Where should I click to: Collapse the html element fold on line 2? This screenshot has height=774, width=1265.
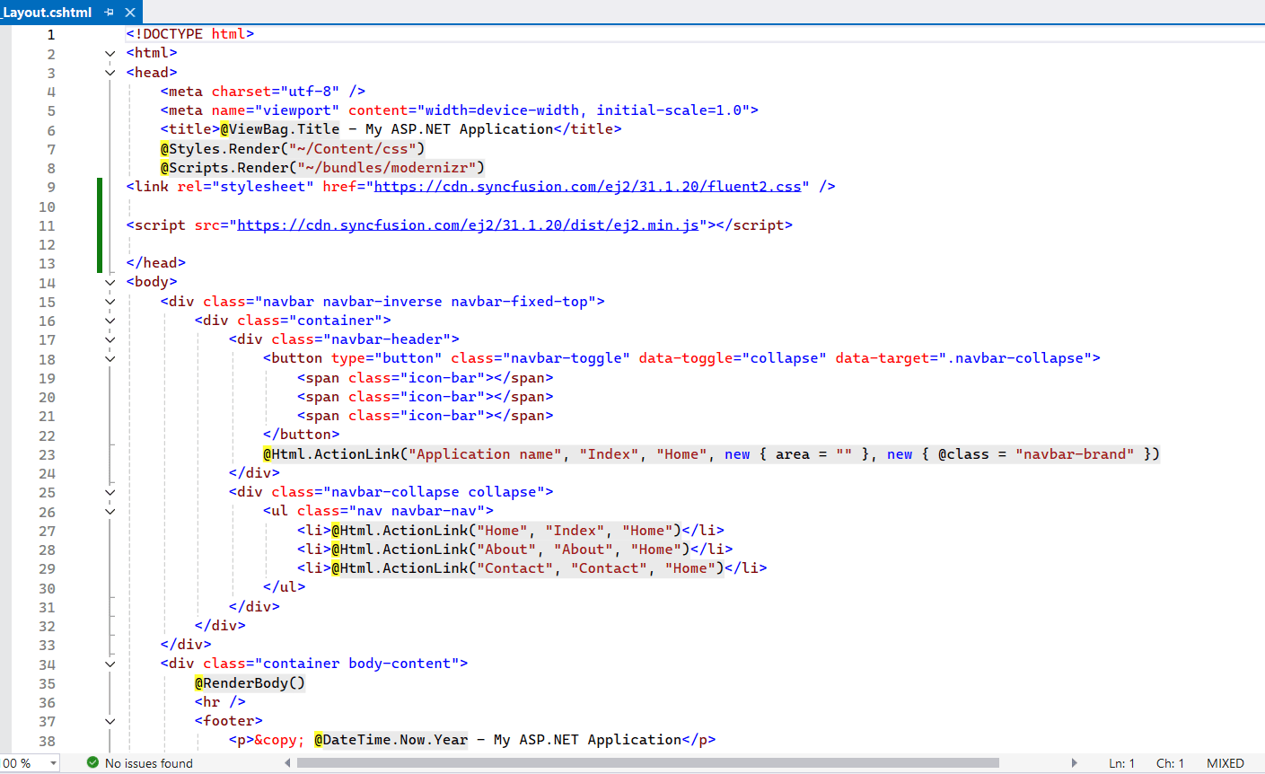tap(110, 53)
